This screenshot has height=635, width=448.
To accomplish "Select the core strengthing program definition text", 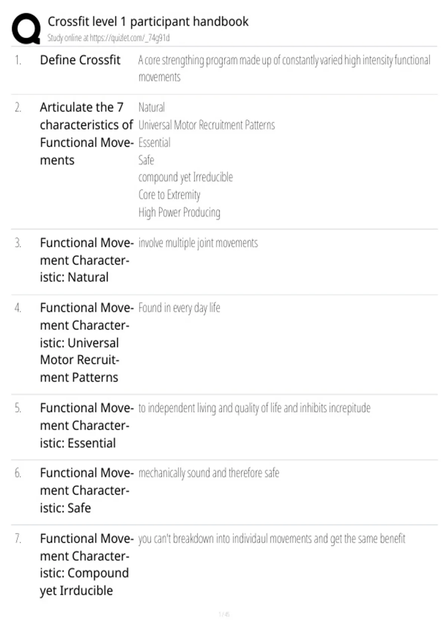I will pos(284,68).
